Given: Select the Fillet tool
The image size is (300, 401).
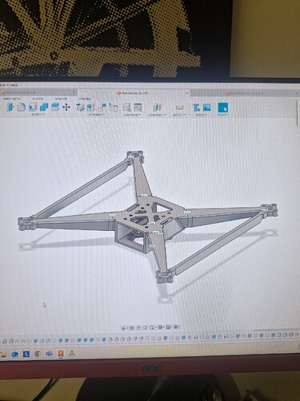Looking at the screenshot, I should (x=22, y=107).
